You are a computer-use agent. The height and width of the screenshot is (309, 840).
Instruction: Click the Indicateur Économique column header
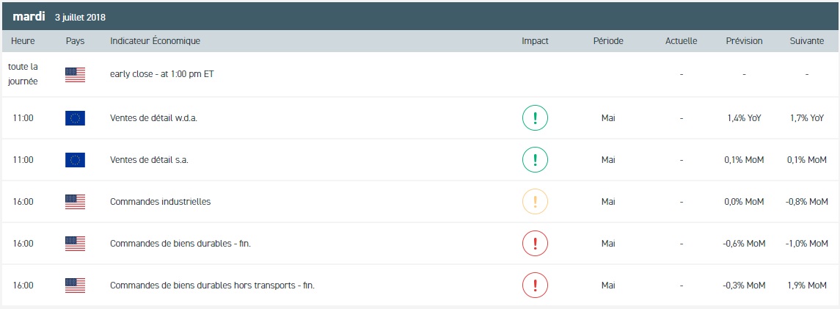(155, 41)
